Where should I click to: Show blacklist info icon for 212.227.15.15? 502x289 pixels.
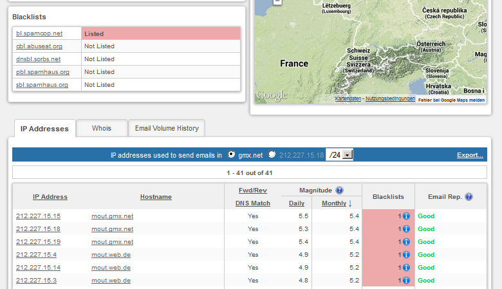(406, 216)
